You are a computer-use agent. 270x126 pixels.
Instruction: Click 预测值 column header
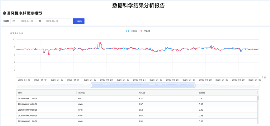point(107,93)
